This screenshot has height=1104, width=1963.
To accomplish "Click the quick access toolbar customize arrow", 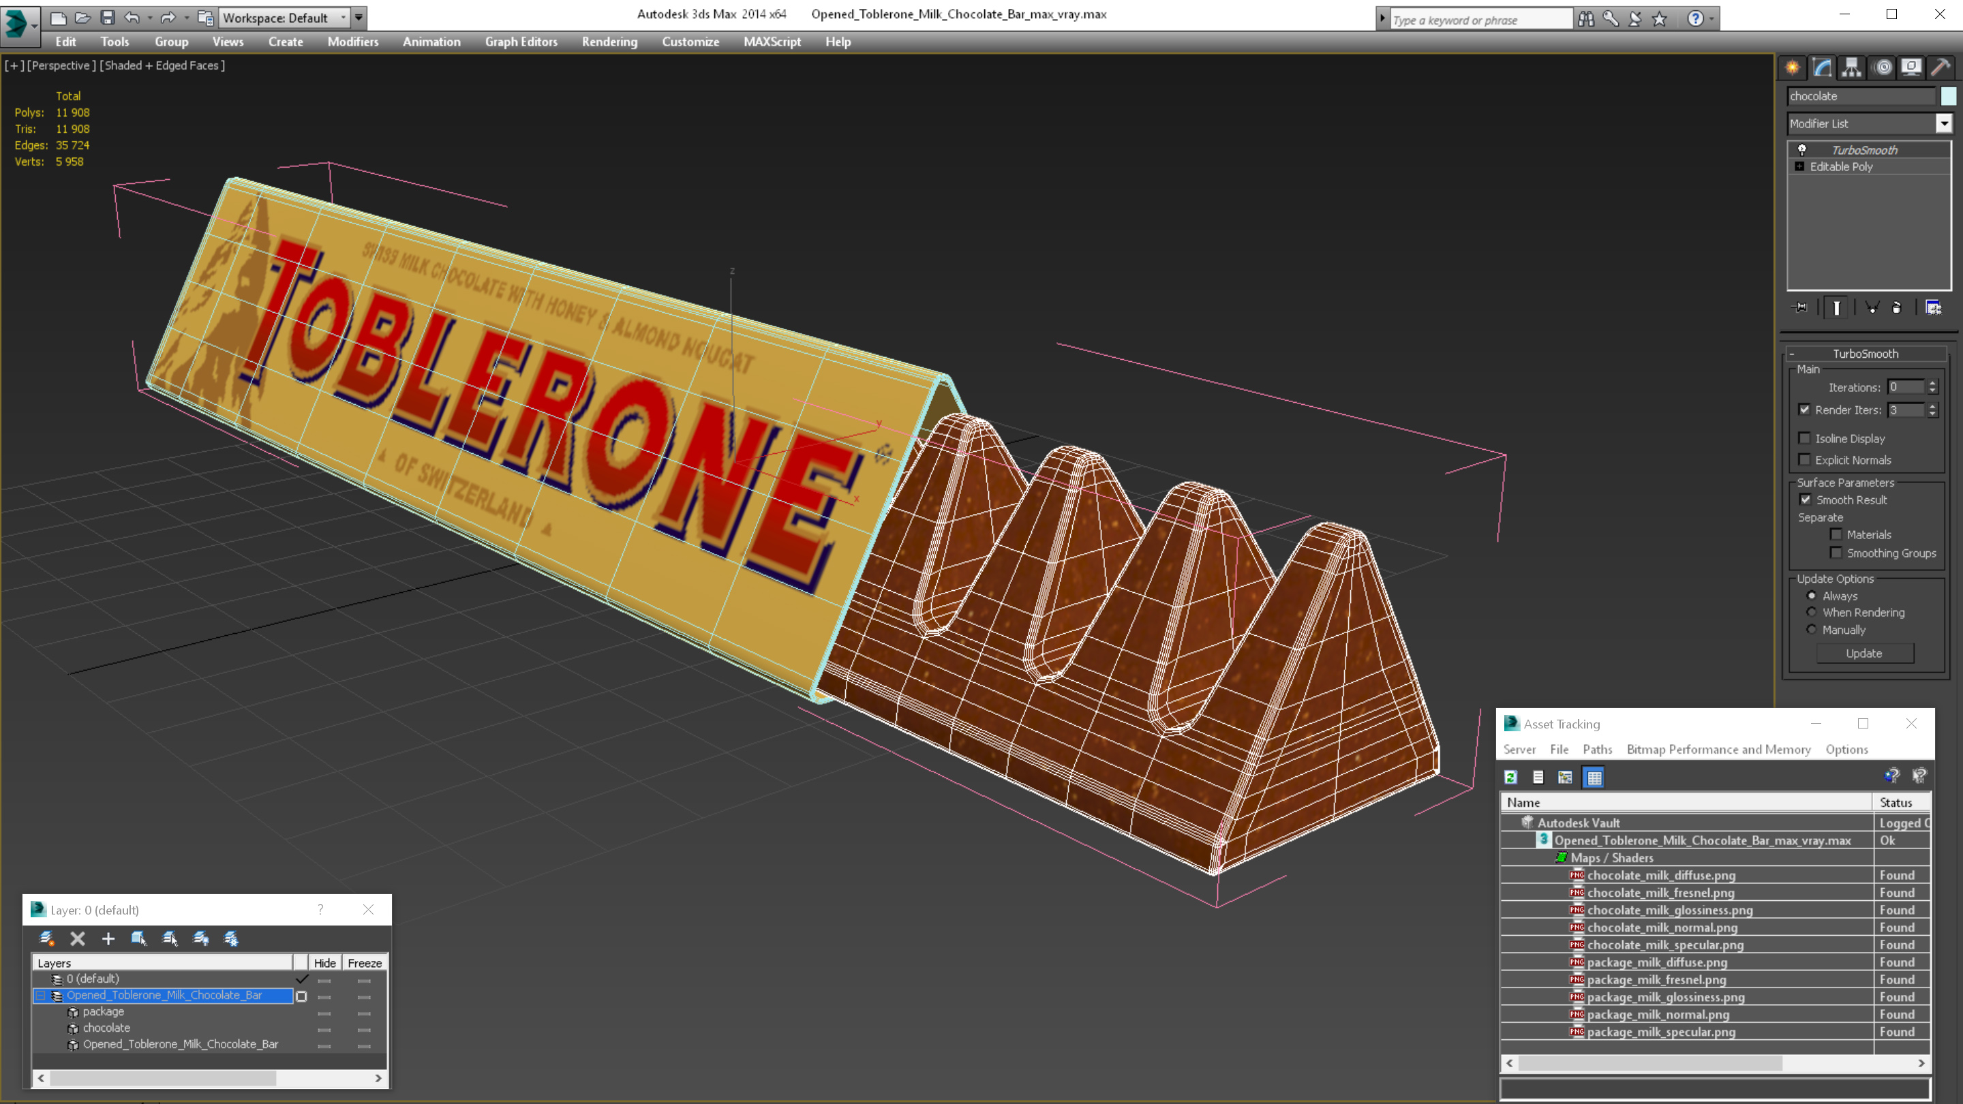I will point(358,18).
